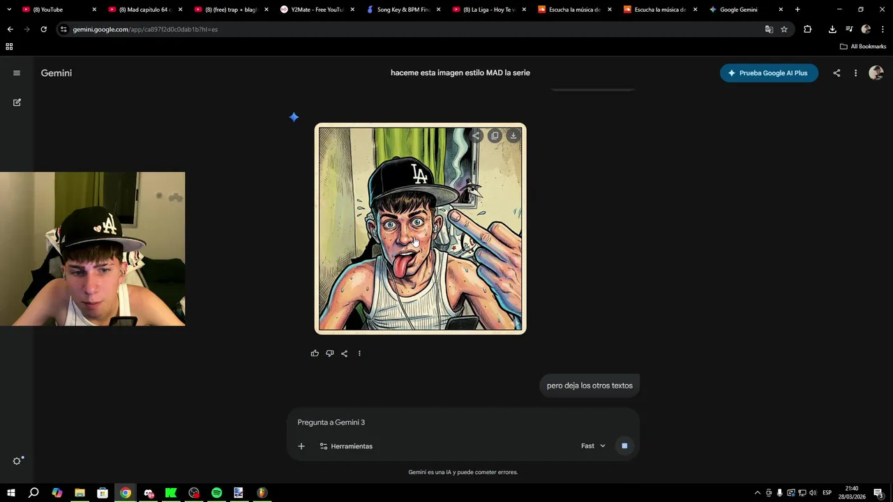Screen dimensions: 893x502
Task: Open the Gemini main menu hamburger
Action: coord(17,73)
